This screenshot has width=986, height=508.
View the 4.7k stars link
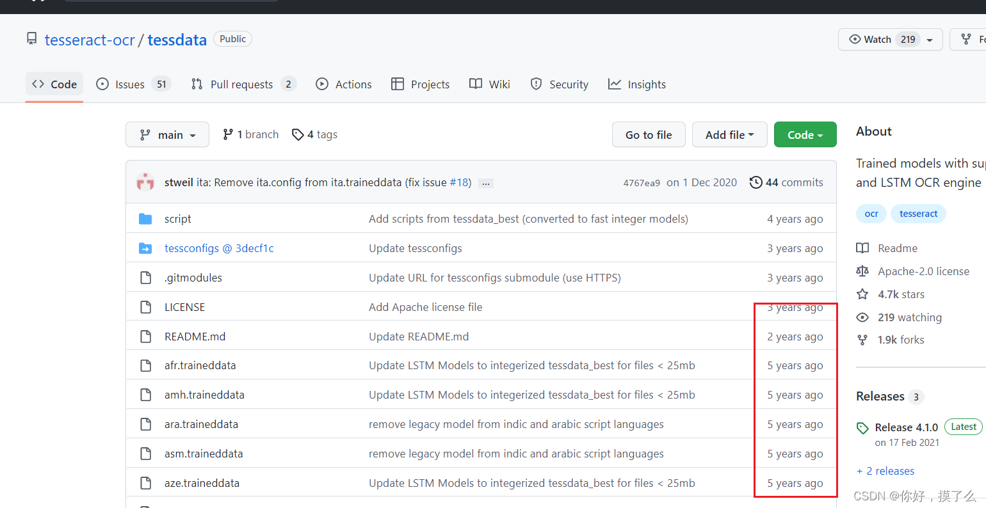(x=891, y=294)
